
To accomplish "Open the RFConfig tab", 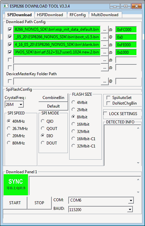I will [x=78, y=15].
